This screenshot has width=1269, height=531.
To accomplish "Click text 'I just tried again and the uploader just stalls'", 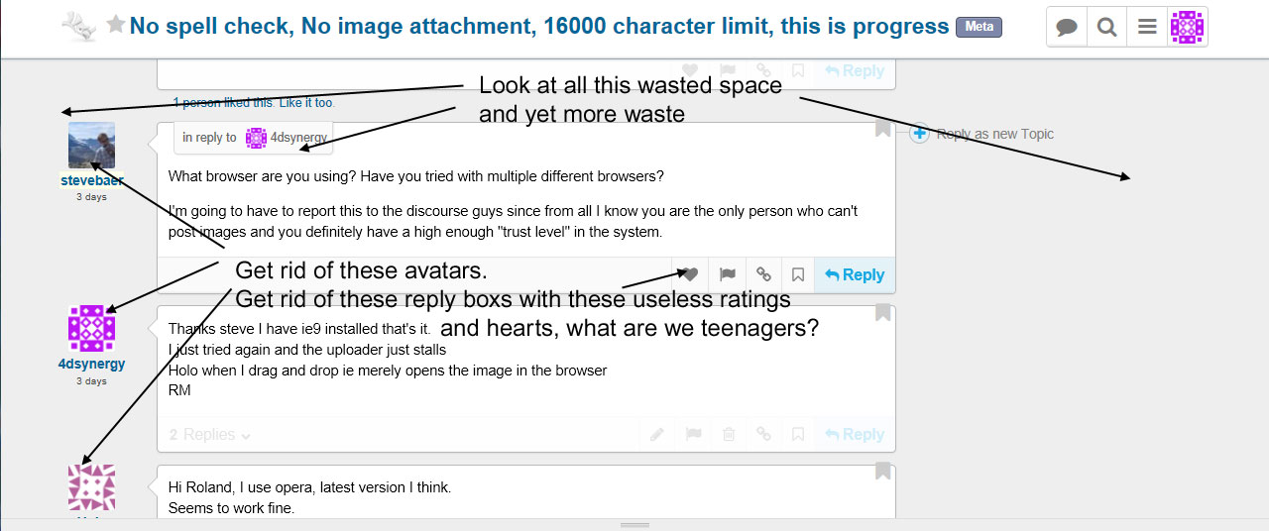I will (x=307, y=350).
